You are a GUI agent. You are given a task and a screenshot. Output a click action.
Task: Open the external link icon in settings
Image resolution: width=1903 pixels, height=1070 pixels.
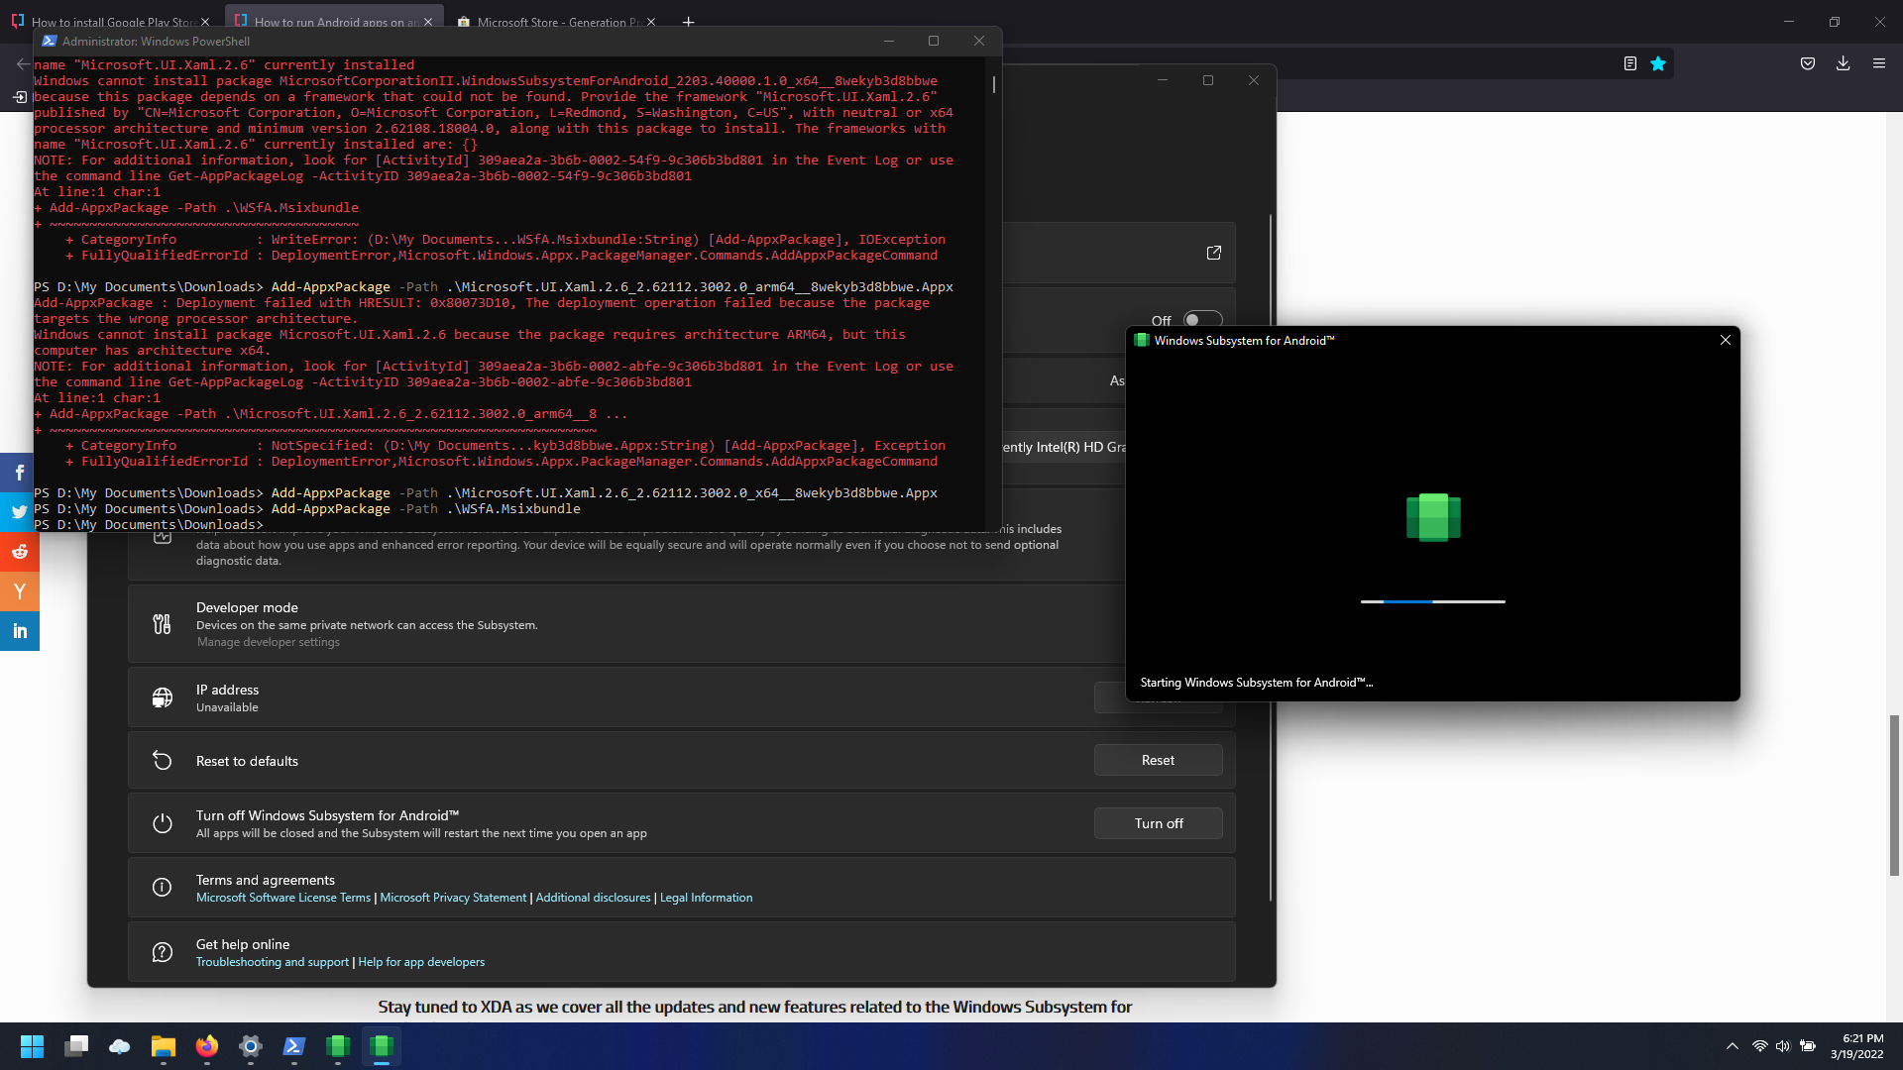point(1213,253)
